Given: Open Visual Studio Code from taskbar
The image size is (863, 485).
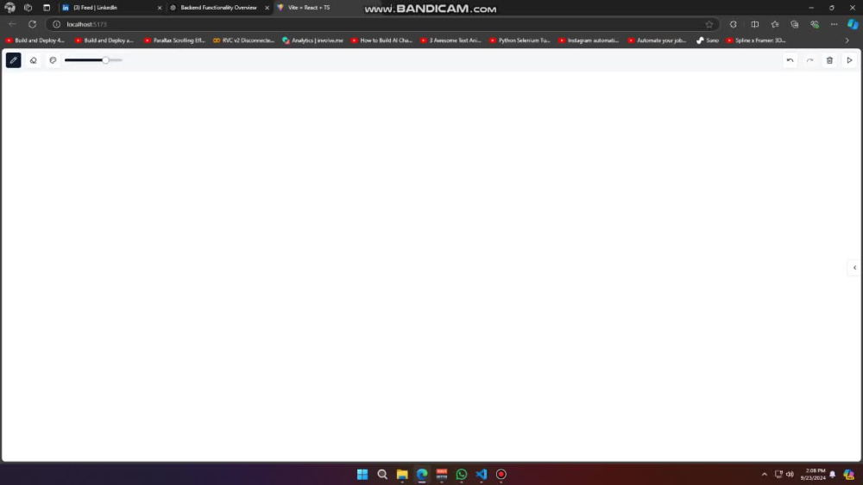Looking at the screenshot, I should point(481,474).
